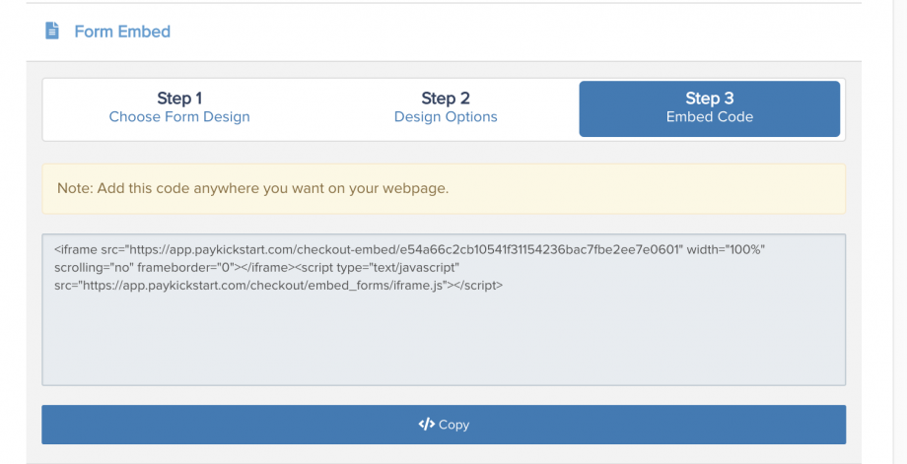Open the Design Options step
Viewport: 907px width, 464px height.
(446, 116)
